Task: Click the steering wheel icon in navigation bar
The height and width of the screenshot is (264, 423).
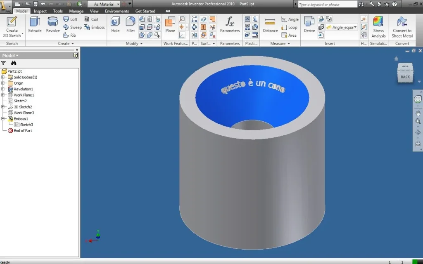Action: [418, 99]
